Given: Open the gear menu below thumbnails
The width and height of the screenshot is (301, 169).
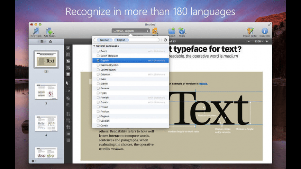Looking at the screenshot, I should tap(33, 161).
